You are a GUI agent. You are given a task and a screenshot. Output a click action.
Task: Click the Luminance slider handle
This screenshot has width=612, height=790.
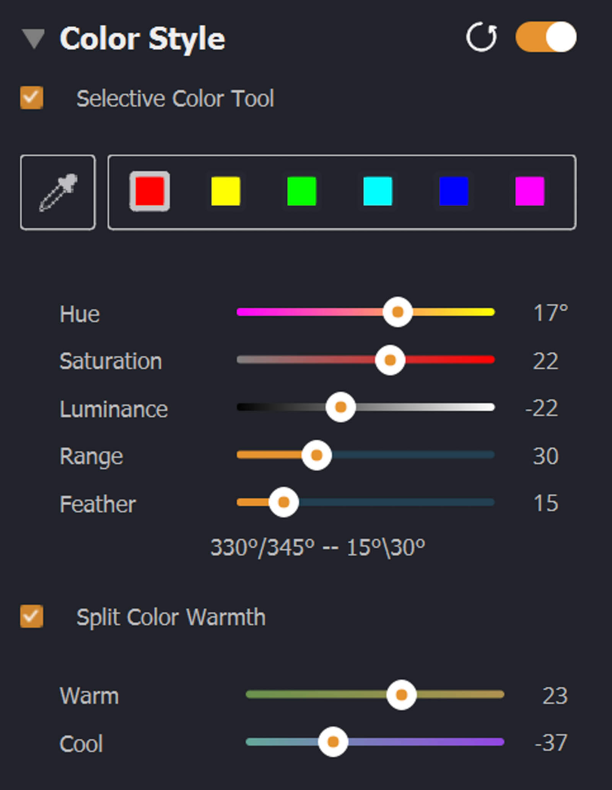[x=340, y=407]
